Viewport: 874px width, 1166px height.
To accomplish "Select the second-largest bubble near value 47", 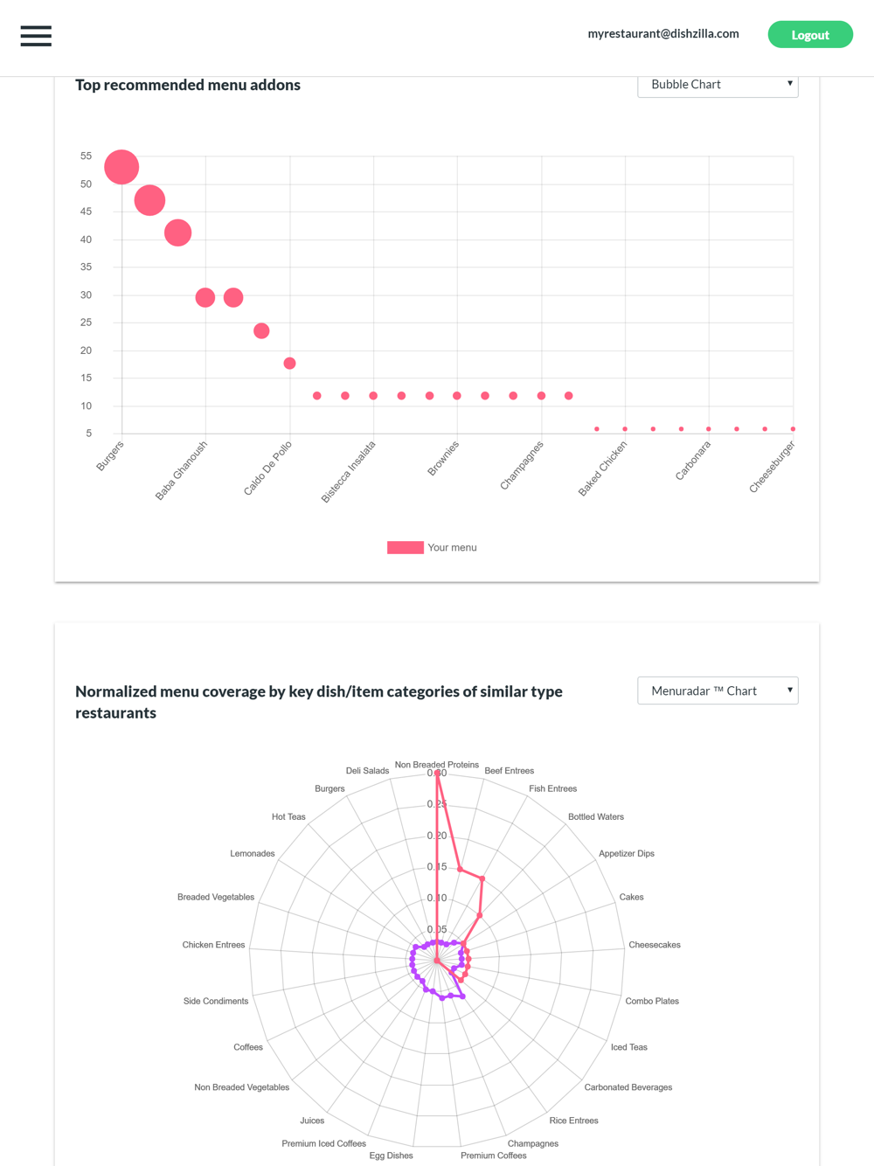I will coord(149,200).
